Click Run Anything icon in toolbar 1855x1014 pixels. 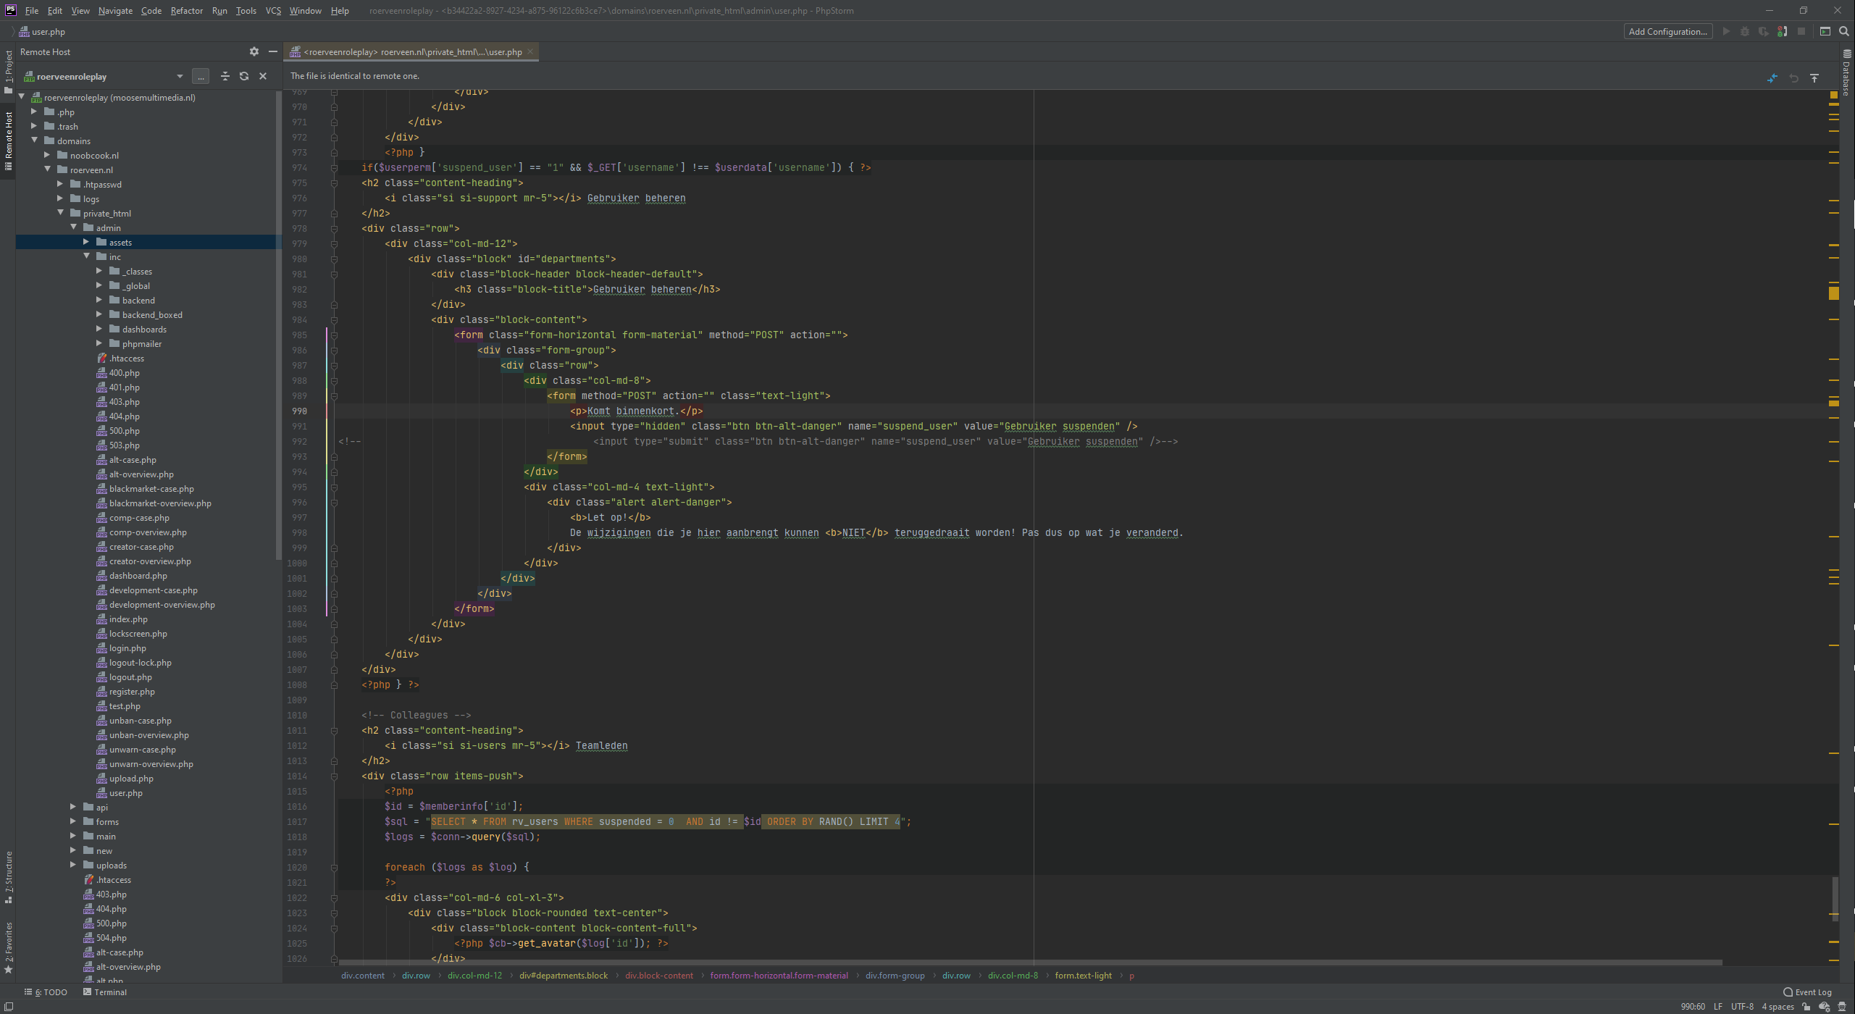pos(1825,31)
